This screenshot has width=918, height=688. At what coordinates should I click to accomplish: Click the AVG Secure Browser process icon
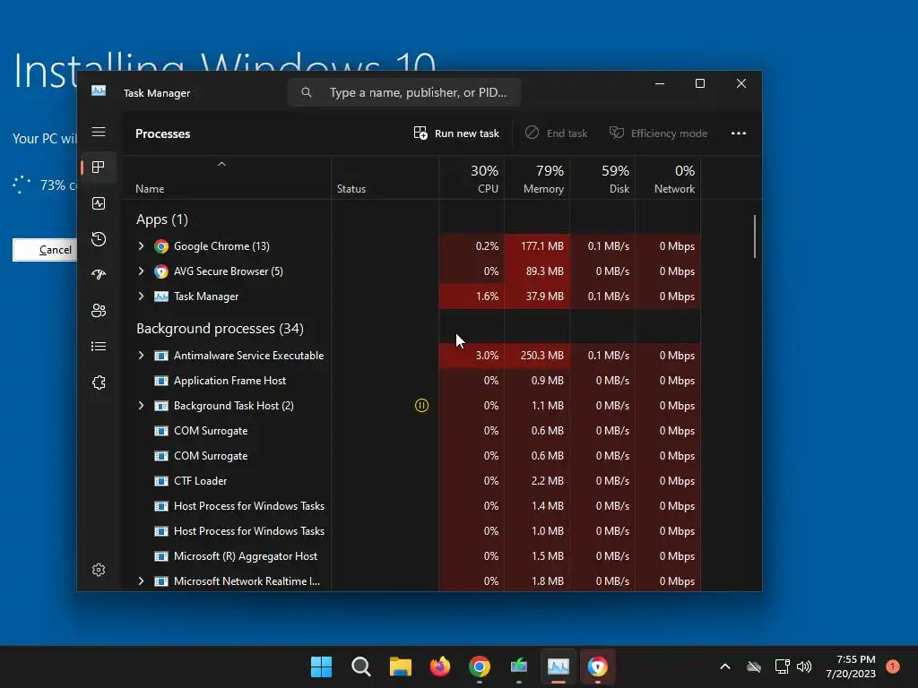point(161,271)
